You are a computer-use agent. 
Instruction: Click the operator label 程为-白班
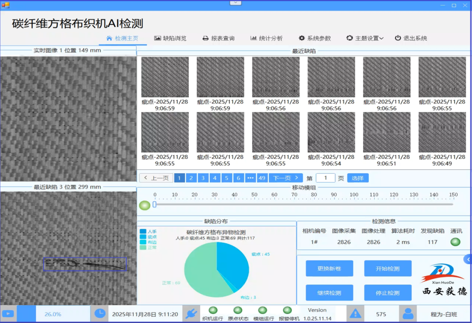pos(444,314)
